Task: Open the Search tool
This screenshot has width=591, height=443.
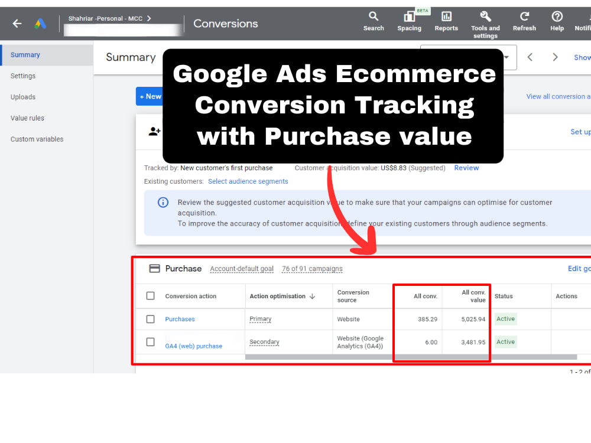Action: point(373,21)
